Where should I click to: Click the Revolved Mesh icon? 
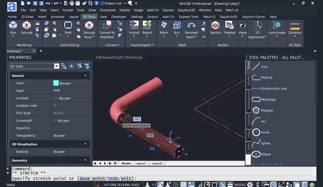[191, 25]
